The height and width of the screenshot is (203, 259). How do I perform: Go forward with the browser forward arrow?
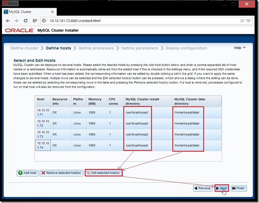pyautogui.click(x=16, y=21)
